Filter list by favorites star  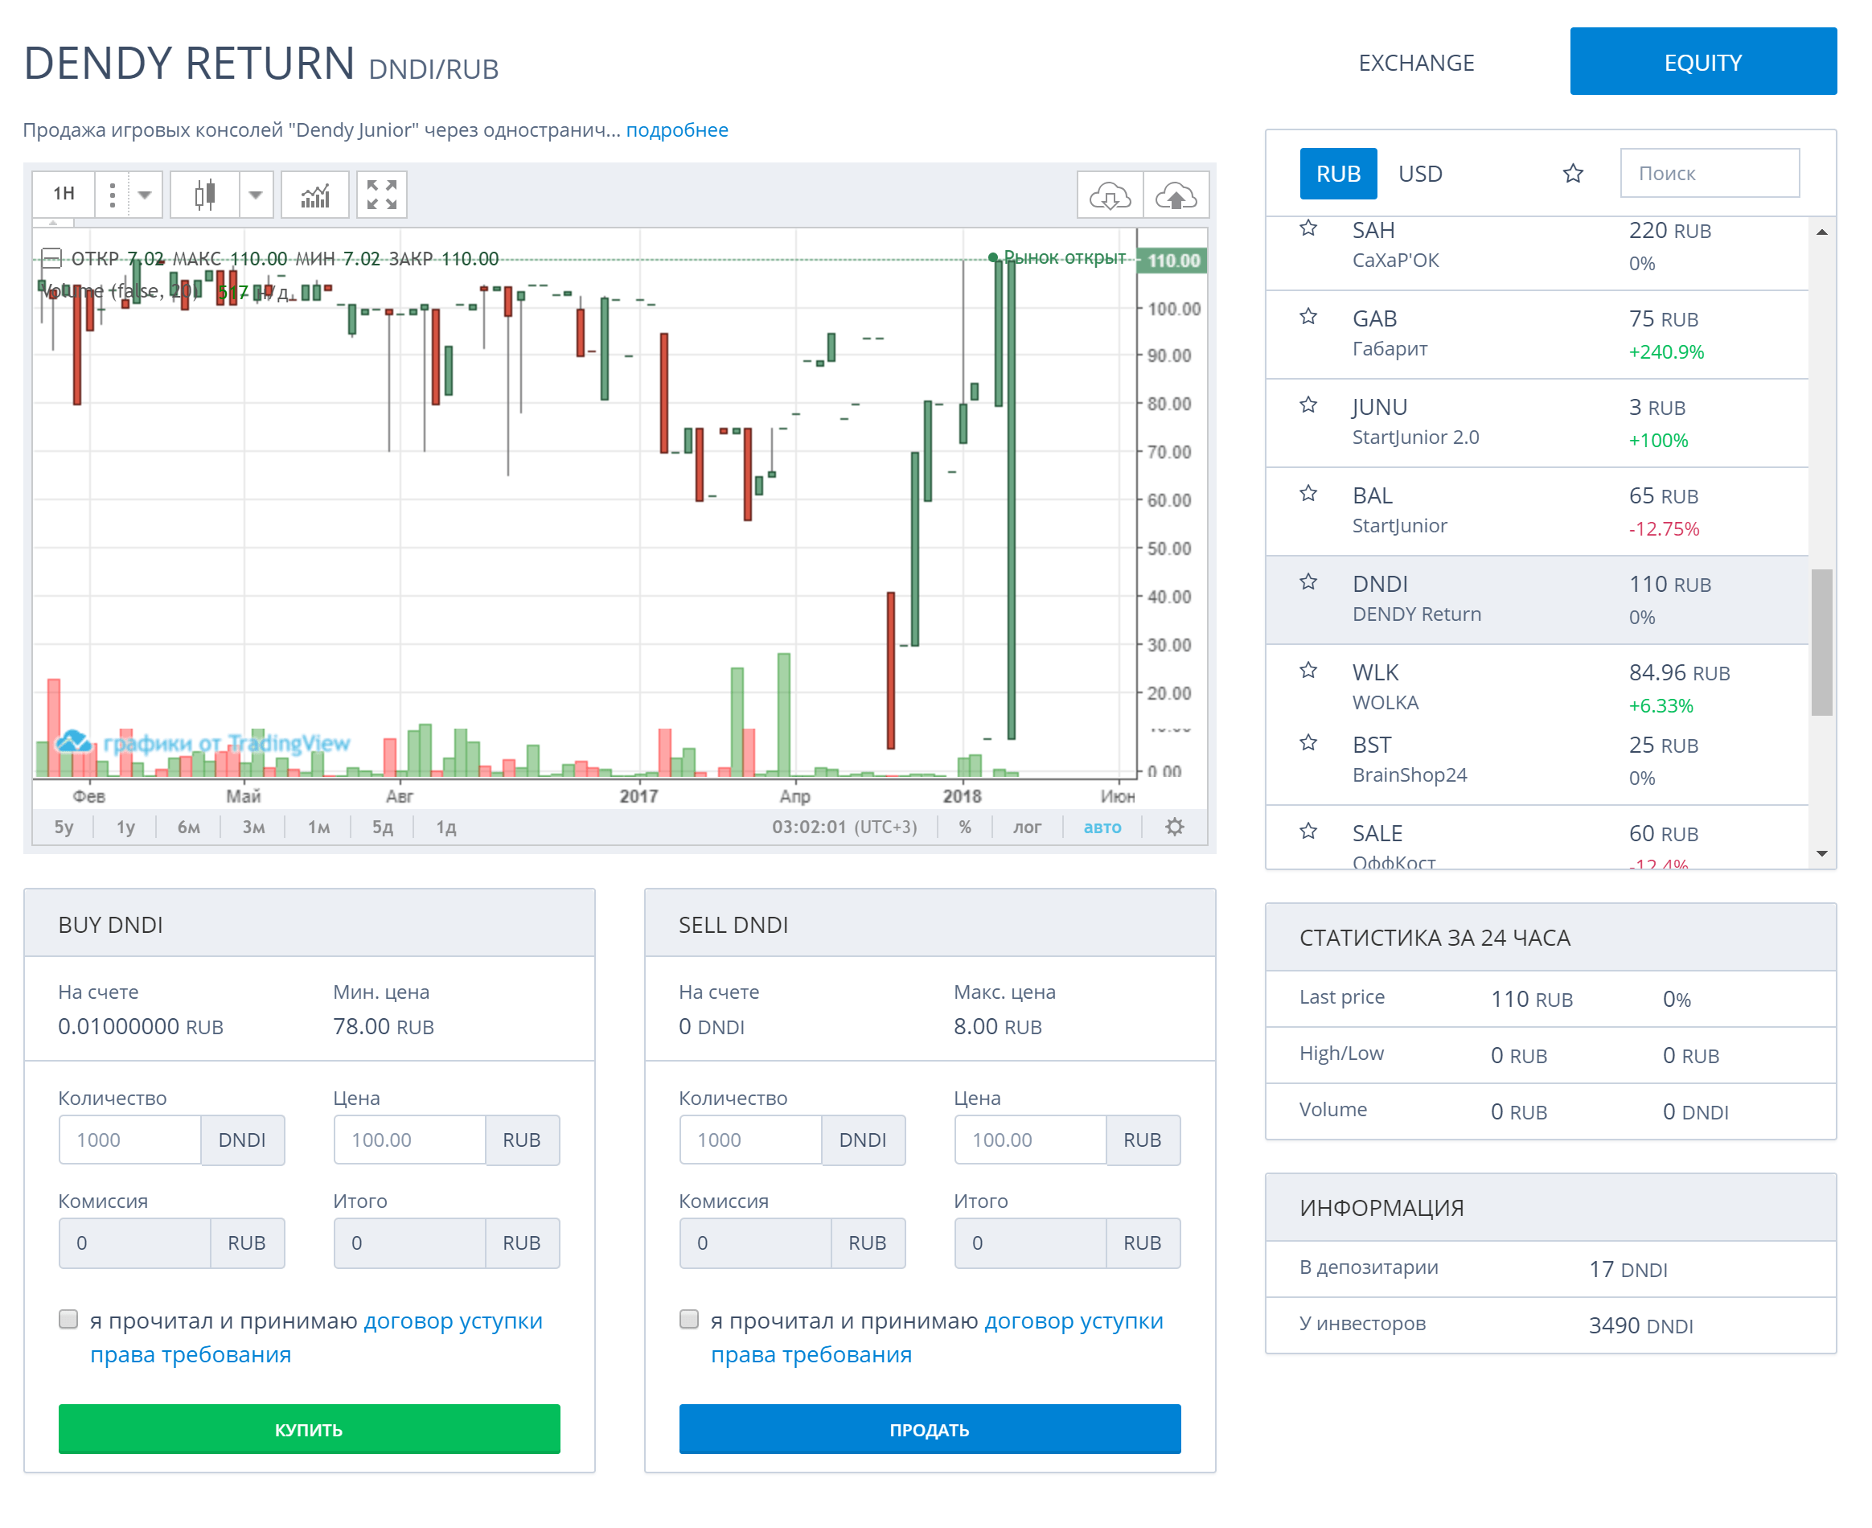point(1574,174)
